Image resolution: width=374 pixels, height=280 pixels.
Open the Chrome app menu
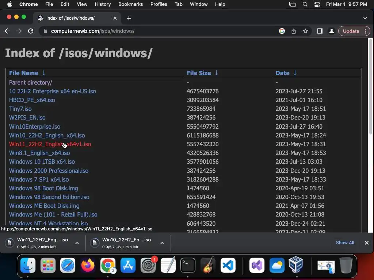pyautogui.click(x=28, y=4)
